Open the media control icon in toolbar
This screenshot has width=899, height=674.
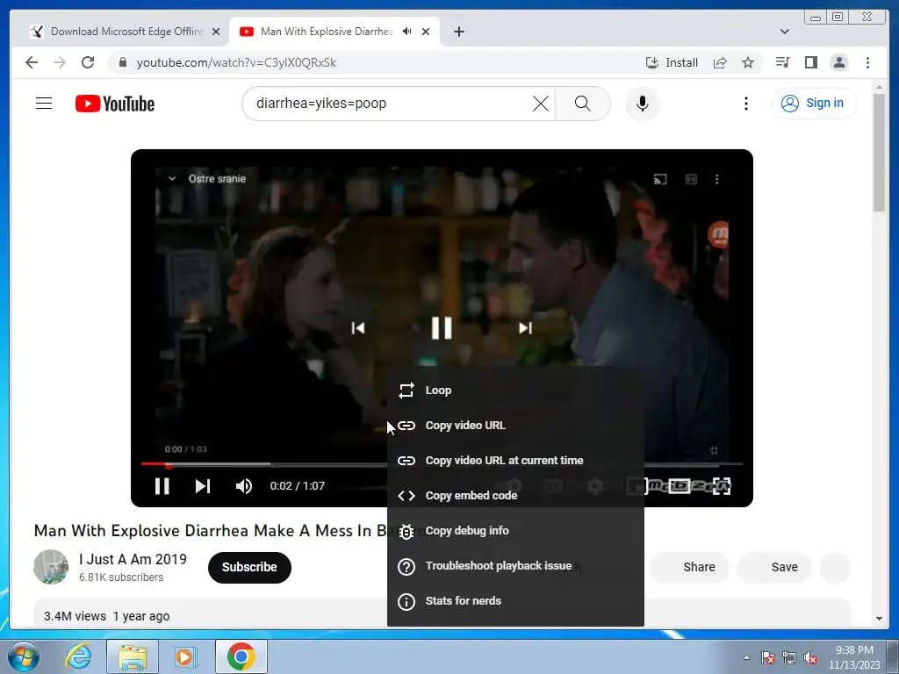click(782, 62)
